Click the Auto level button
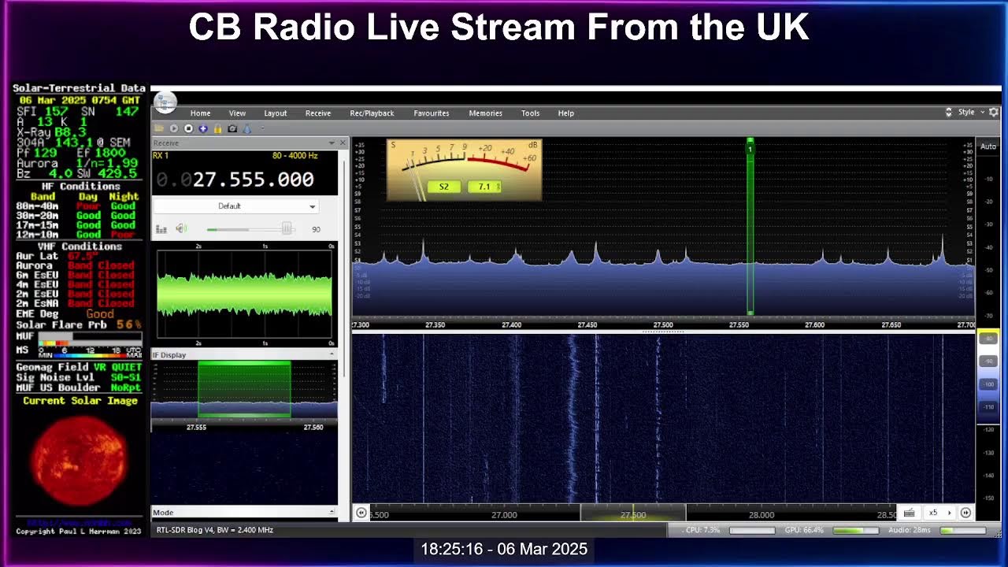 [x=988, y=146]
